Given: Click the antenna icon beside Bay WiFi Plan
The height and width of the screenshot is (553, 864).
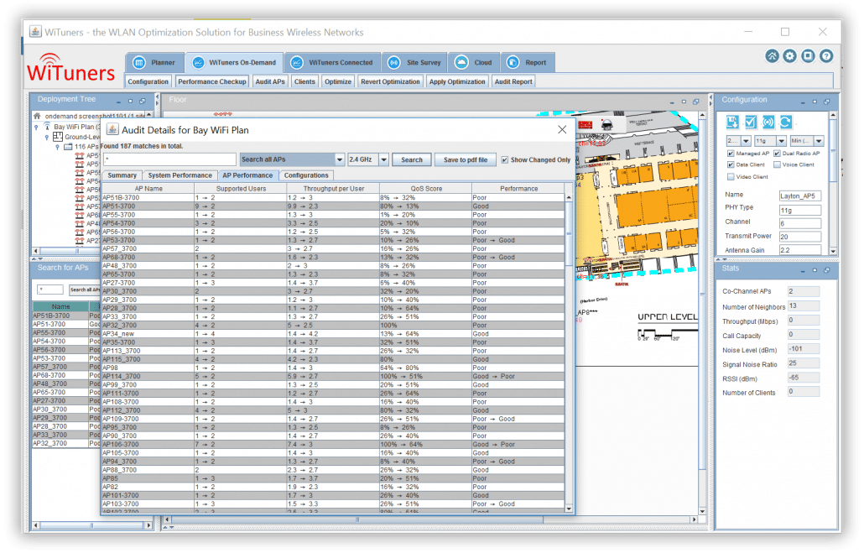Looking at the screenshot, I should [x=47, y=127].
